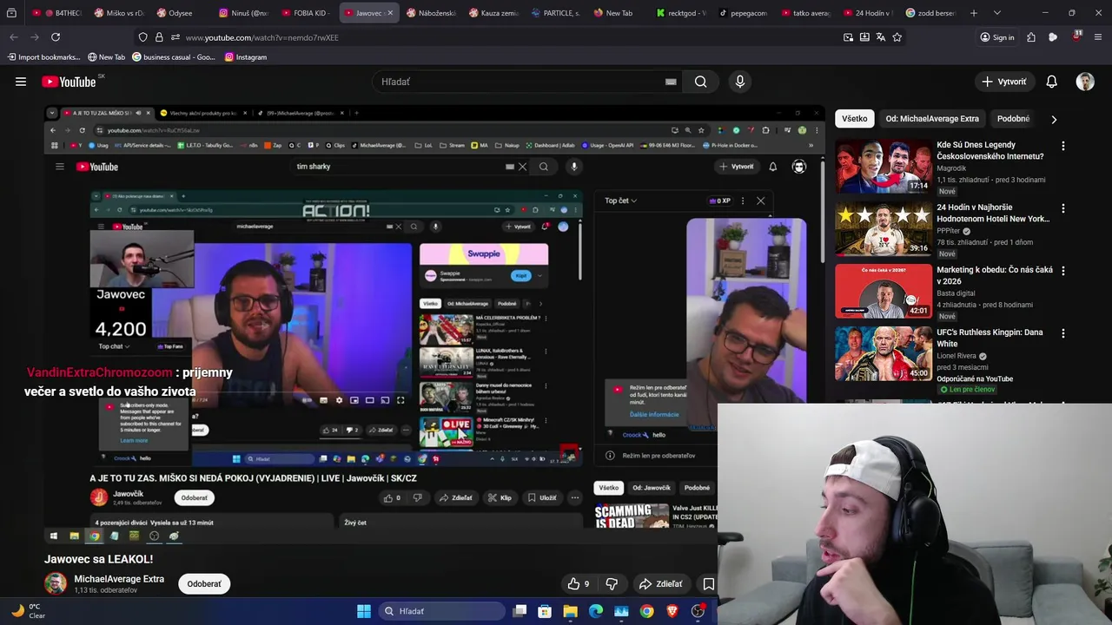The image size is (1112, 625).
Task: Open options for Kde Sú Dnes Legendy video
Action: pos(1063,146)
